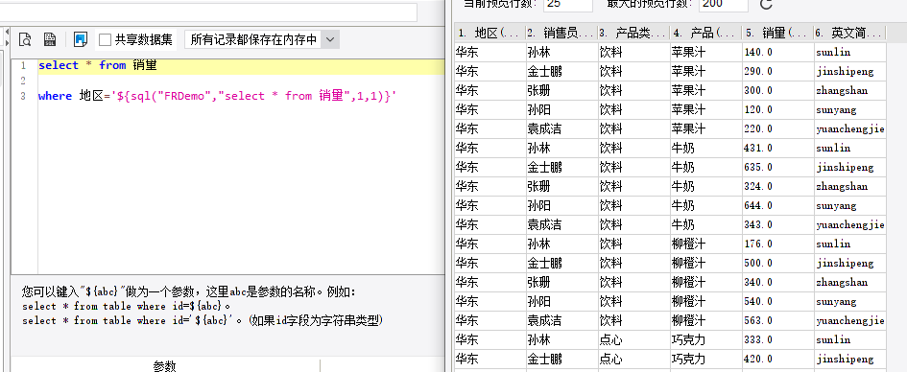This screenshot has width=907, height=372.
Task: Click the 英文简 column header
Action: pyautogui.click(x=849, y=33)
